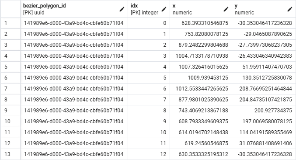Select row number 13
This screenshot has width=296, height=160.
tap(10, 154)
